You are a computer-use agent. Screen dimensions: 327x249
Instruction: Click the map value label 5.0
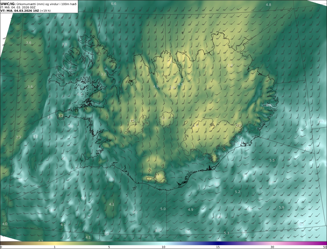click(163, 209)
